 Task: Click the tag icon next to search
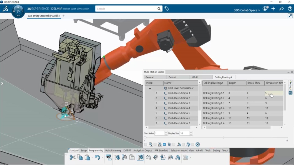click(167, 9)
